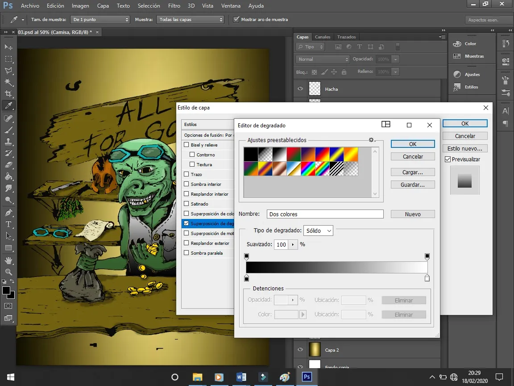Open the Estilos styles panel icon
Screen dimensions: 514x386
[x=456, y=87]
